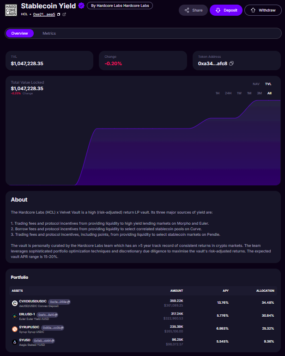This screenshot has width=285, height=356.
Task: Click the 34.48% allocation value
Action: pyautogui.click(x=268, y=303)
